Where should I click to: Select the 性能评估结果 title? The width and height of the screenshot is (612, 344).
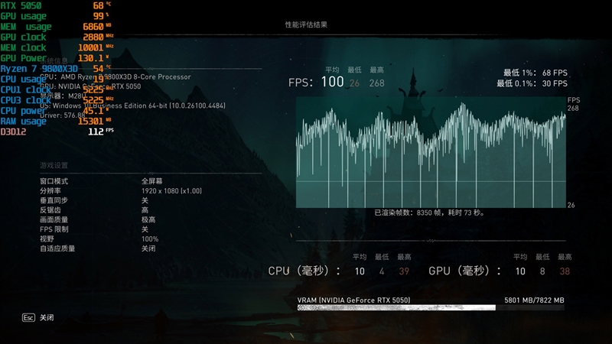[x=306, y=24]
